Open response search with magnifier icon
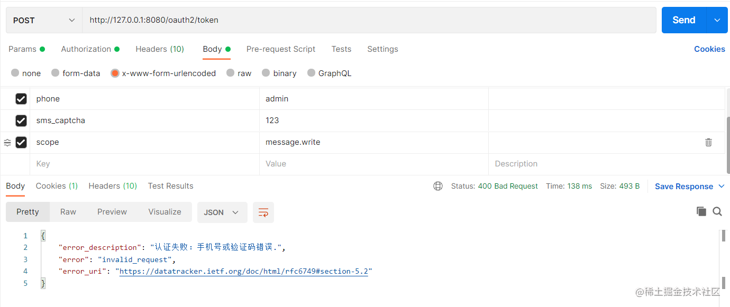Screen dimensions: 730x307 click(717, 211)
